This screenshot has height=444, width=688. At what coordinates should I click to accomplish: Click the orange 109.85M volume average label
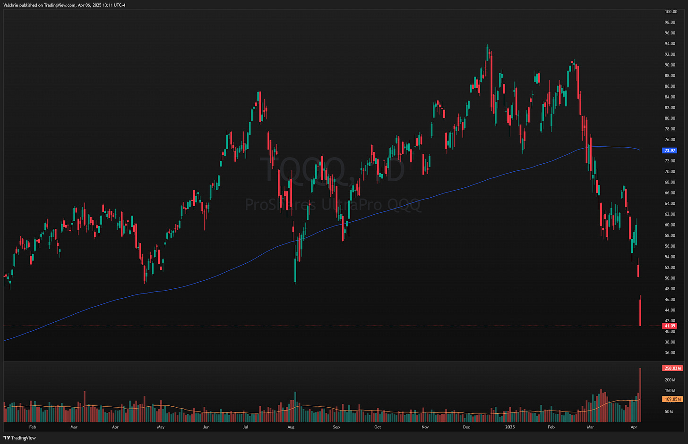click(x=672, y=399)
